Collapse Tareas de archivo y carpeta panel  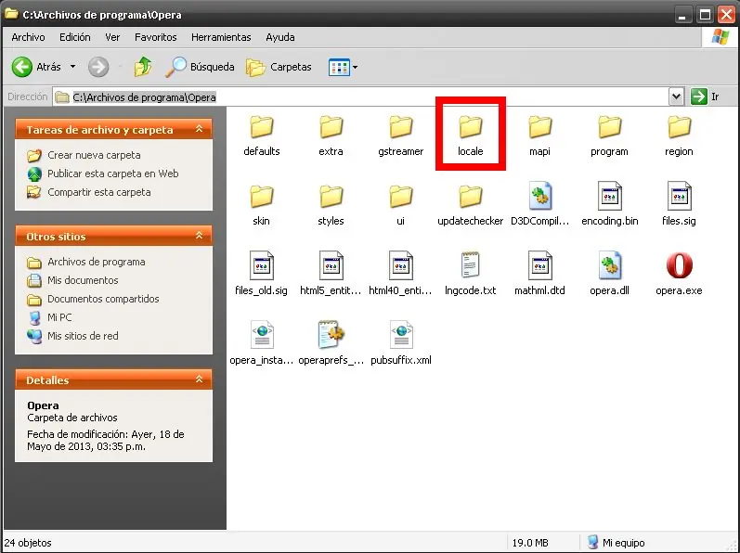pyautogui.click(x=199, y=129)
